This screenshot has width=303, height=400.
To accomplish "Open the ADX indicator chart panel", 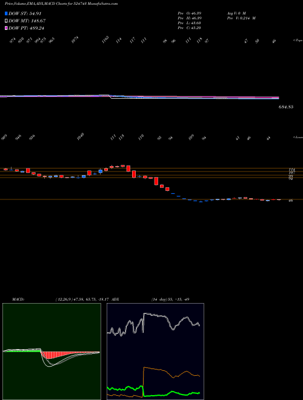I will tap(155, 352).
